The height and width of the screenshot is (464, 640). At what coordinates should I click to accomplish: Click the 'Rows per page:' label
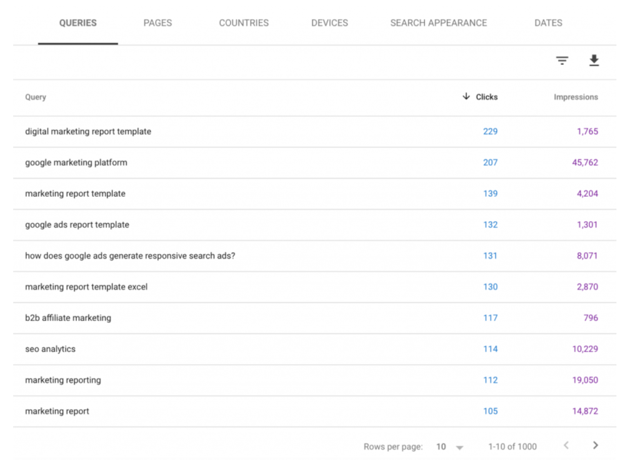pyautogui.click(x=393, y=447)
